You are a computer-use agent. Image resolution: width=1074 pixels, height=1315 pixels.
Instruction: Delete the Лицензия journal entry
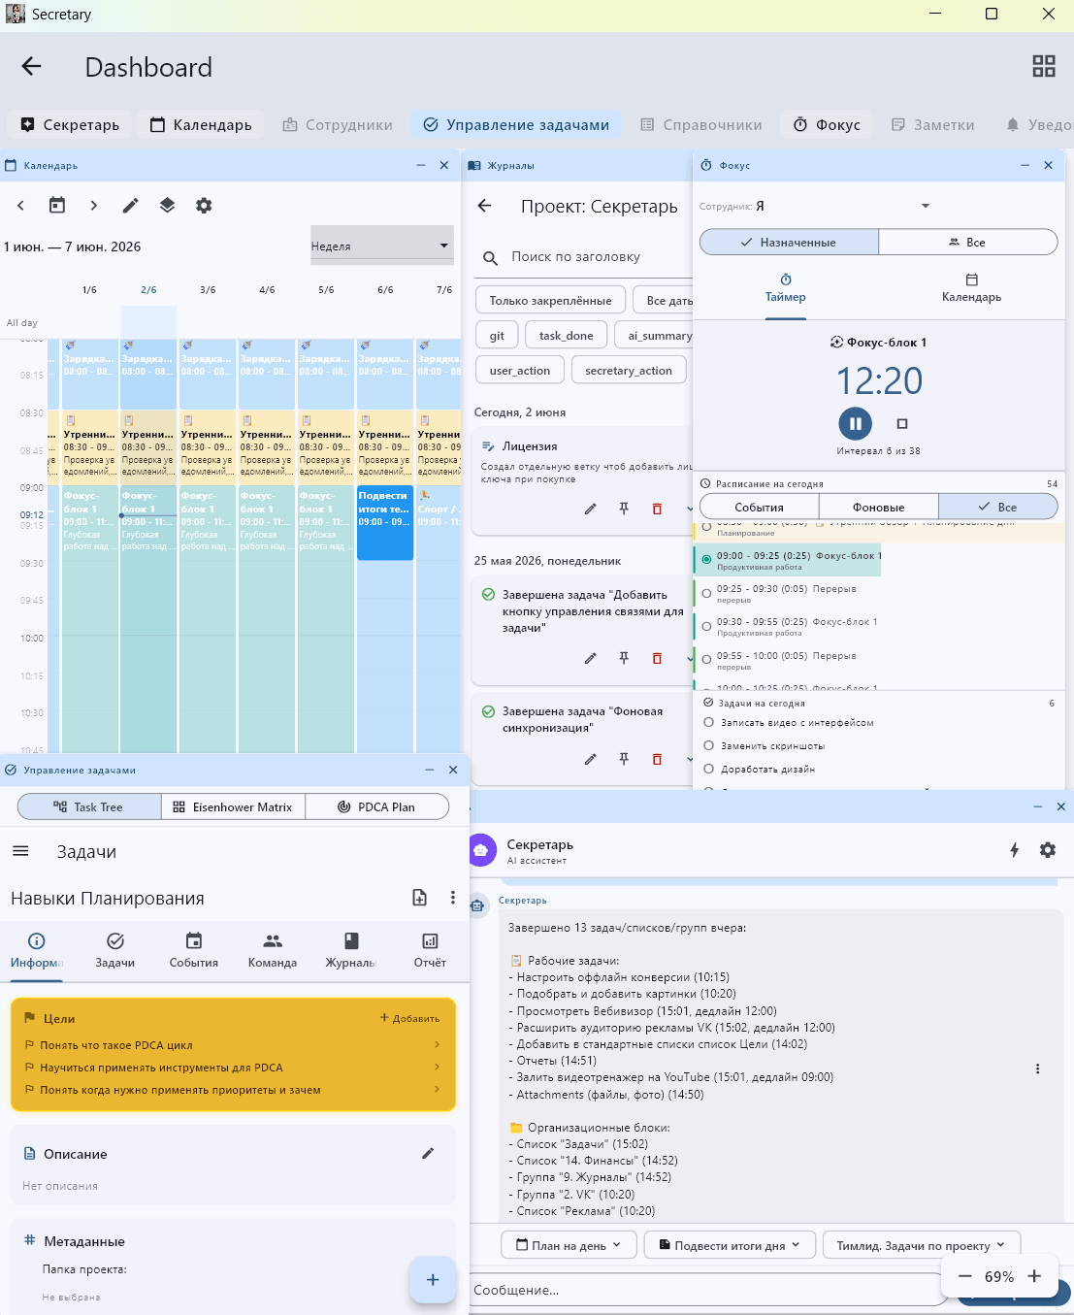[657, 509]
